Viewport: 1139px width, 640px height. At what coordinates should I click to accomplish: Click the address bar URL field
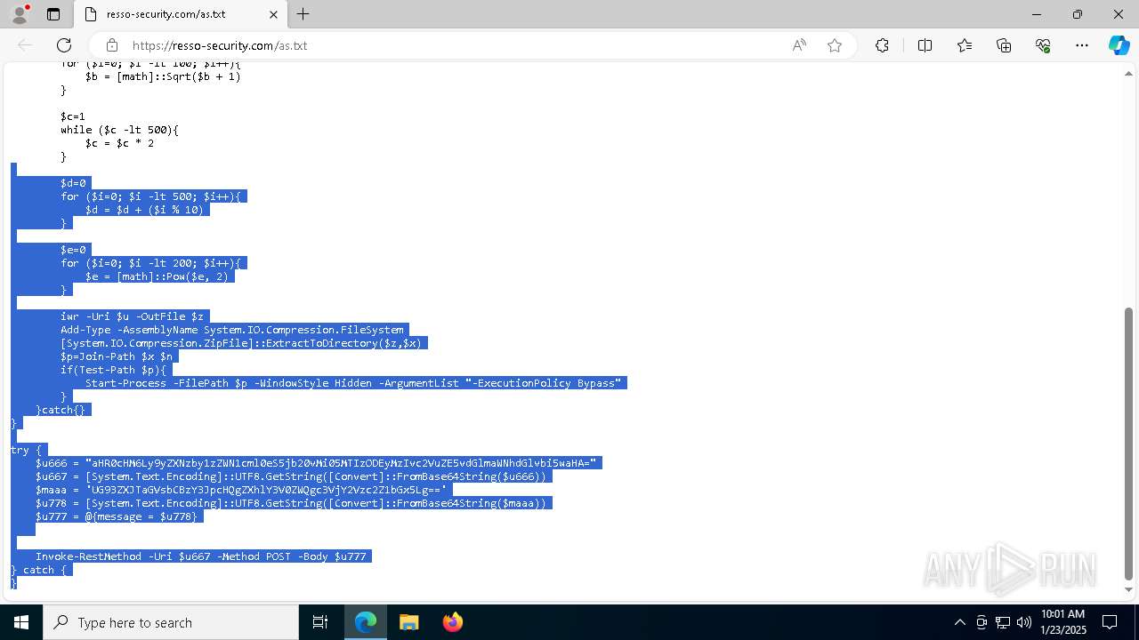pyautogui.click(x=454, y=45)
